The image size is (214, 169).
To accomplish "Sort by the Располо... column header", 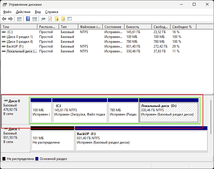I will coord(48,27).
